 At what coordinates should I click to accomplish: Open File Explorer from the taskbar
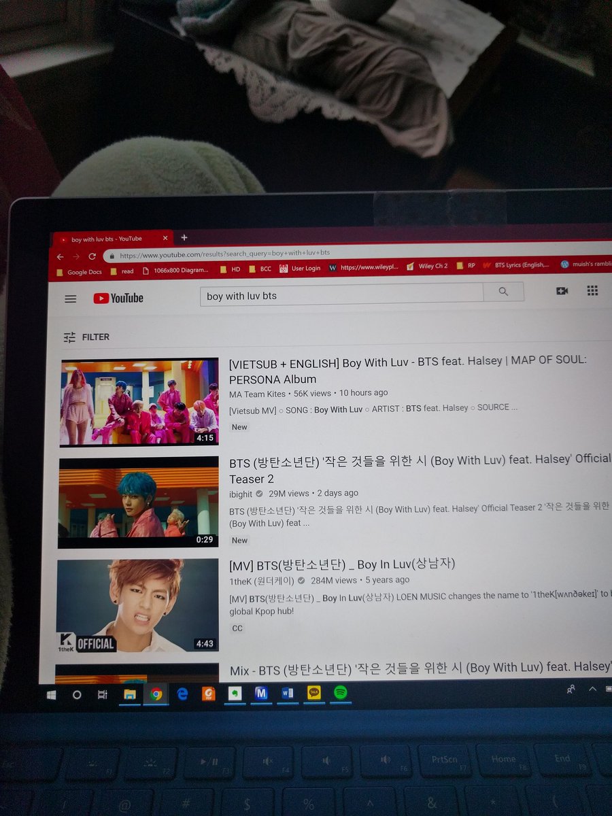pyautogui.click(x=129, y=694)
